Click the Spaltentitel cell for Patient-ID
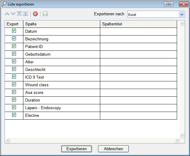Image resolution: width=190 pixels, height=156 pixels. (138, 46)
